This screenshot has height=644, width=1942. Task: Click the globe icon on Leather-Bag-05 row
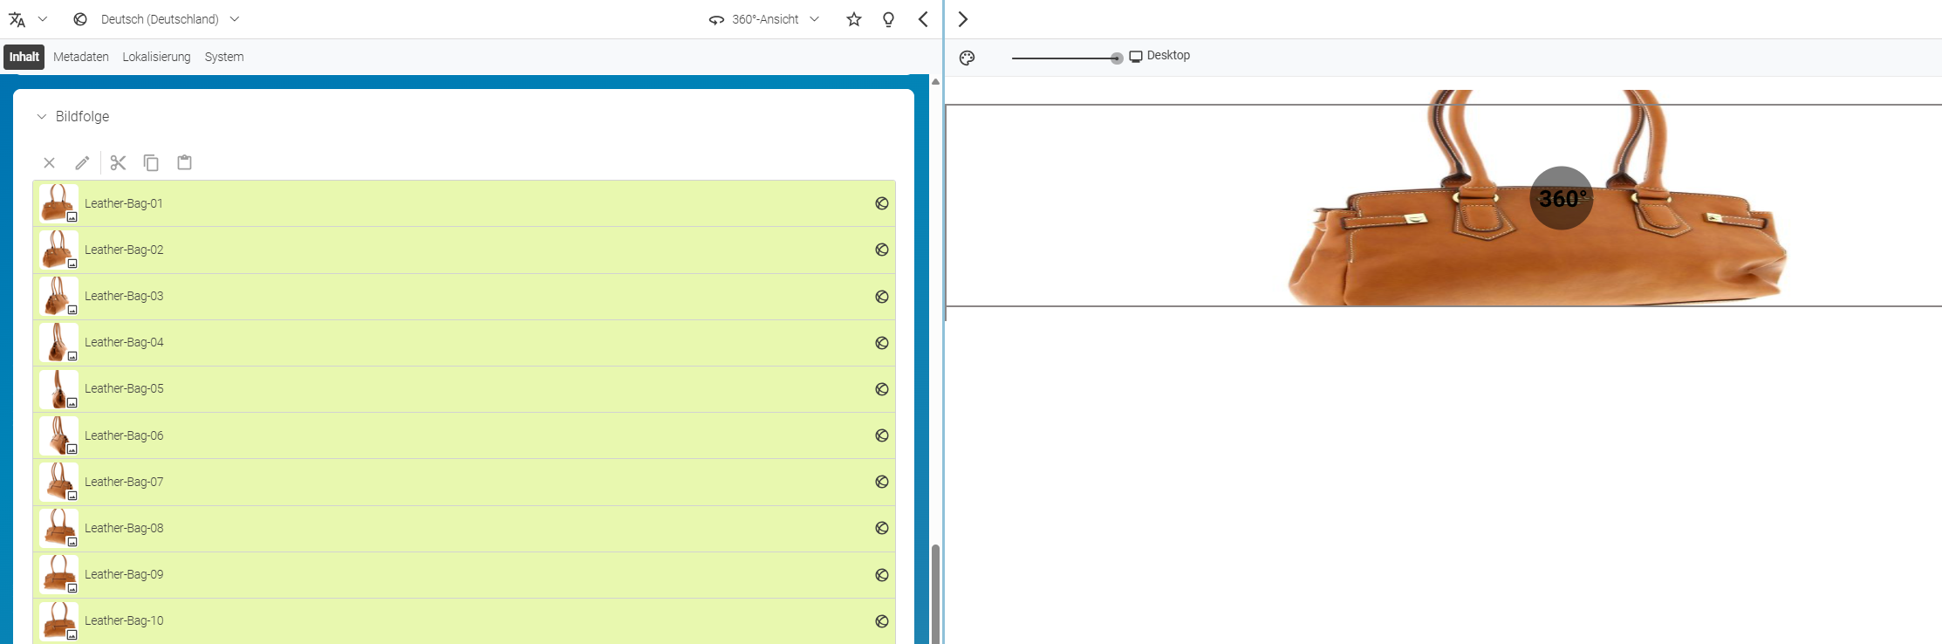tap(882, 389)
